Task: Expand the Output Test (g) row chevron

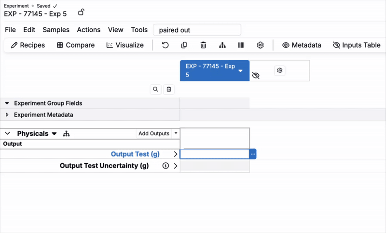Action: click(x=176, y=154)
